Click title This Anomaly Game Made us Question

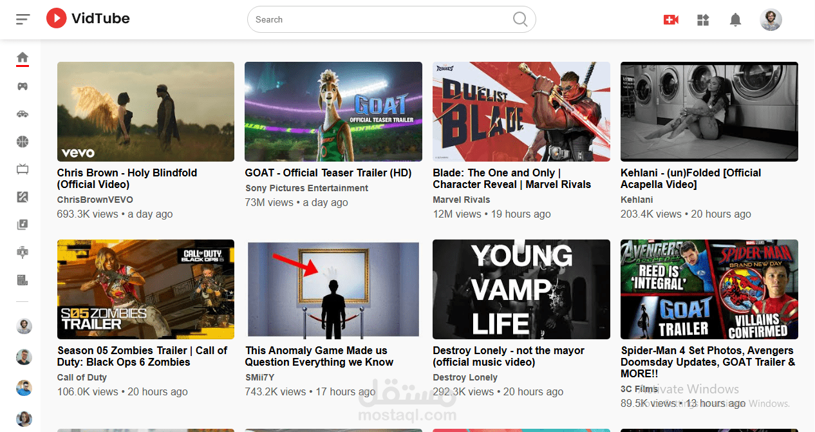pos(319,356)
